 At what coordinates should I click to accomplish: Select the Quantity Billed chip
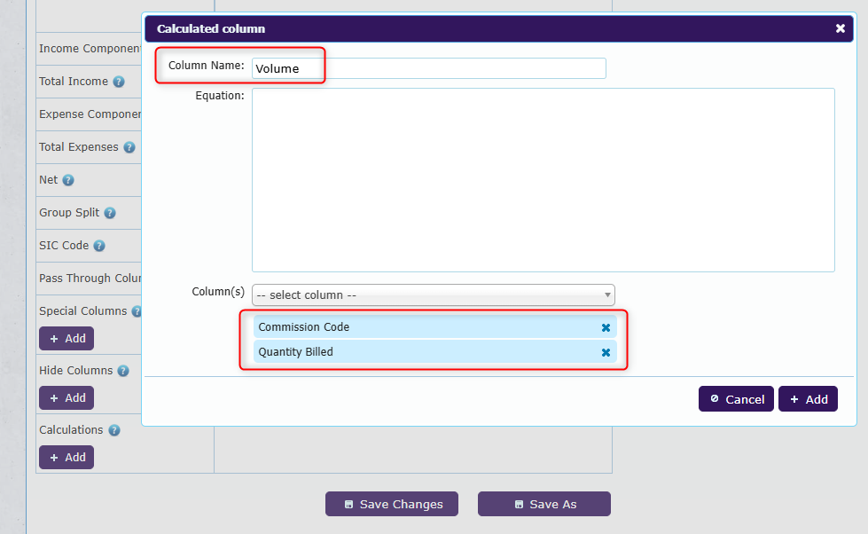pos(435,352)
